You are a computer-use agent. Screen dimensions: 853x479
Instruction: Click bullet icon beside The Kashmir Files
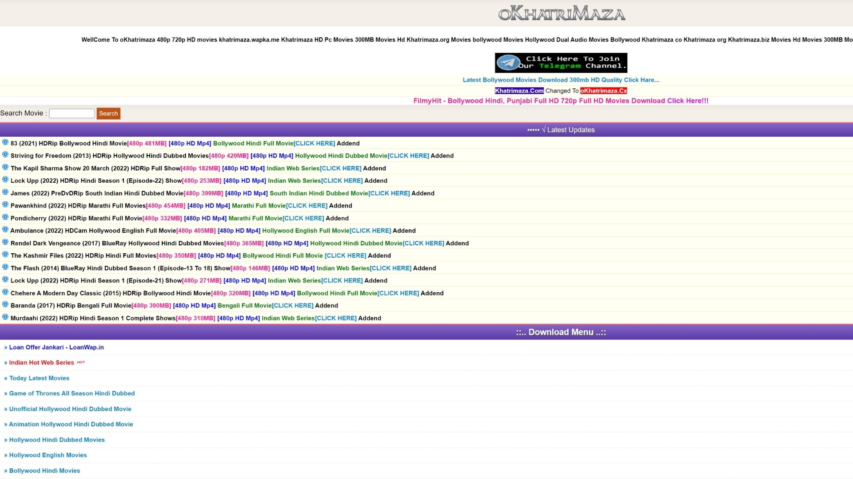click(5, 255)
